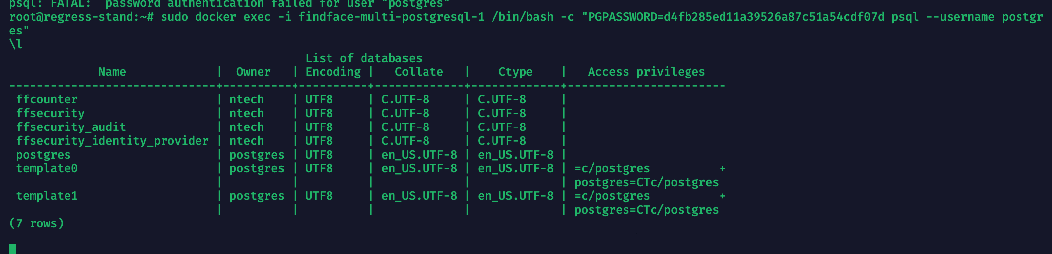Viewport: 1052px width, 254px height.
Task: Click the Collate column header
Action: pyautogui.click(x=419, y=72)
